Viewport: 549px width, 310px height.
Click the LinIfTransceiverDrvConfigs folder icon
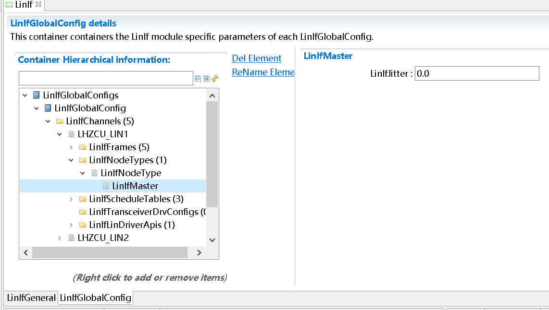83,212
